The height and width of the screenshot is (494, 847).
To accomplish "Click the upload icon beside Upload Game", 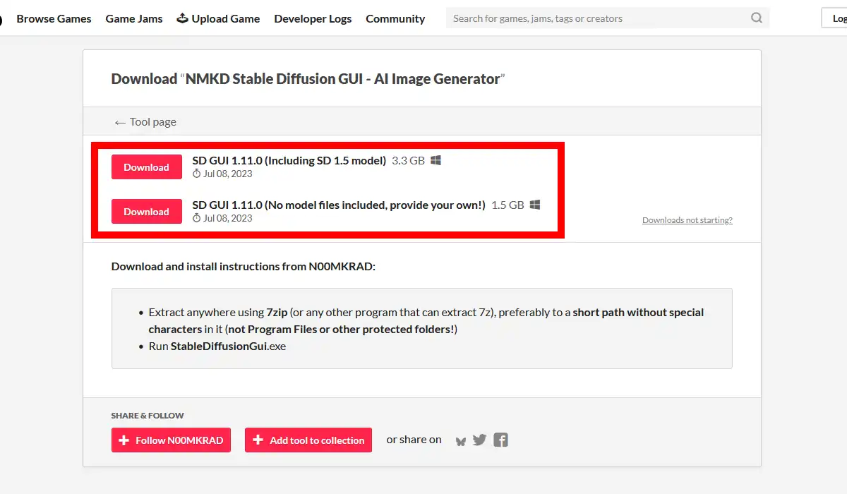I will pos(182,18).
